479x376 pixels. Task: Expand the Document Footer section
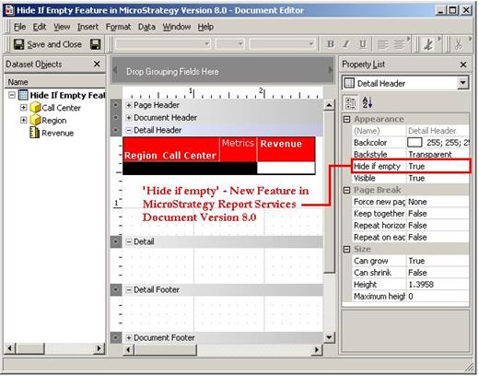pos(129,338)
